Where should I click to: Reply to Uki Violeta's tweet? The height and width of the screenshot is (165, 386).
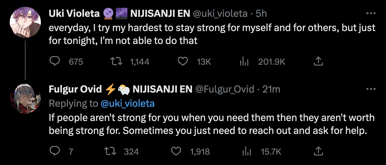55,61
